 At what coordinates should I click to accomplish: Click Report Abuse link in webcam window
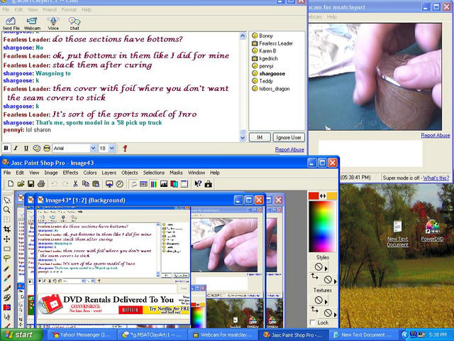[436, 135]
